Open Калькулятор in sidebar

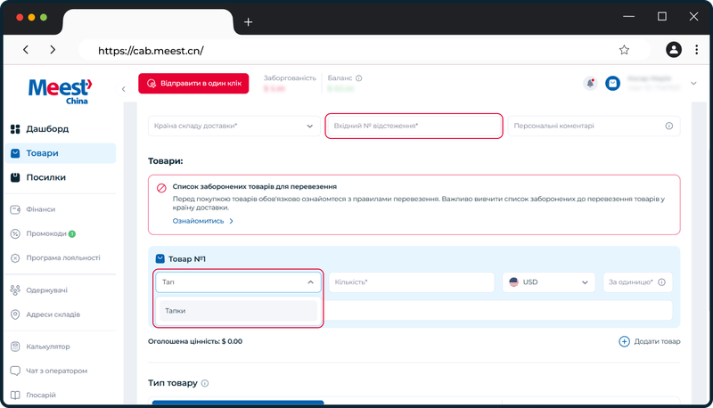point(48,347)
